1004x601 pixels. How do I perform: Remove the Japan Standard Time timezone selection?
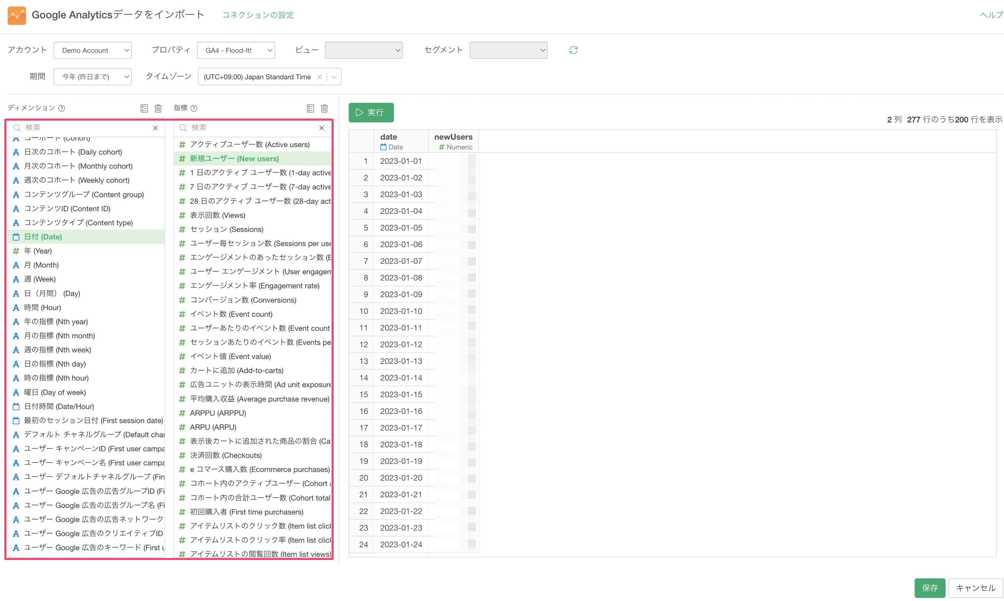coord(320,77)
